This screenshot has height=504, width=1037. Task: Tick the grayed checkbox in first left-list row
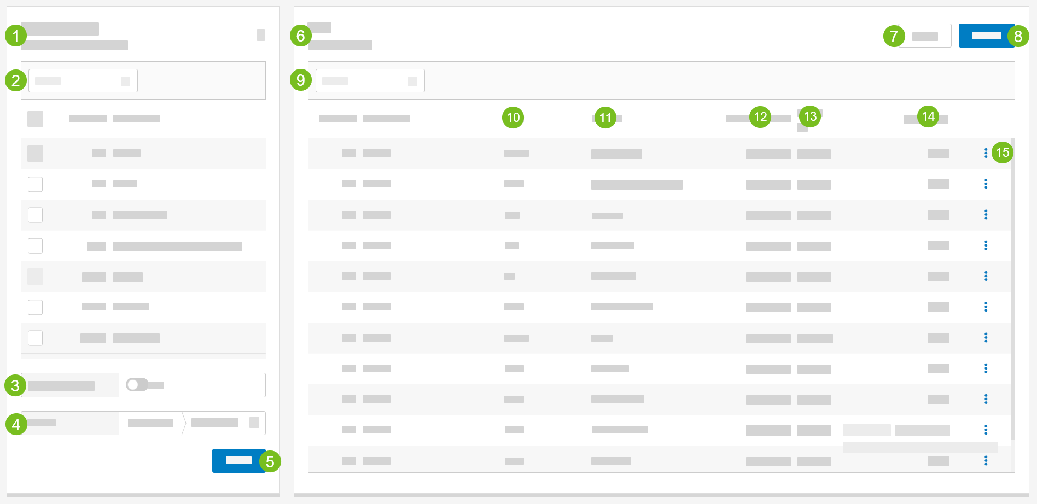point(35,154)
